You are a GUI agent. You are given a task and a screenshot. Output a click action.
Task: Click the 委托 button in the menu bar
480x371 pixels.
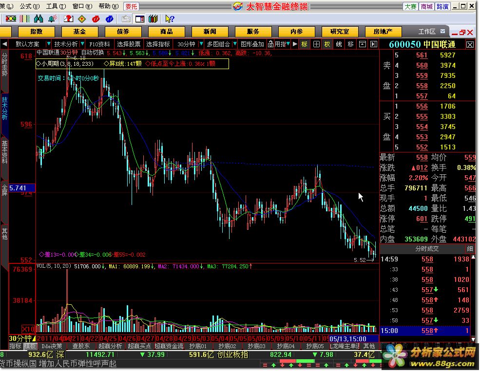pyautogui.click(x=131, y=6)
